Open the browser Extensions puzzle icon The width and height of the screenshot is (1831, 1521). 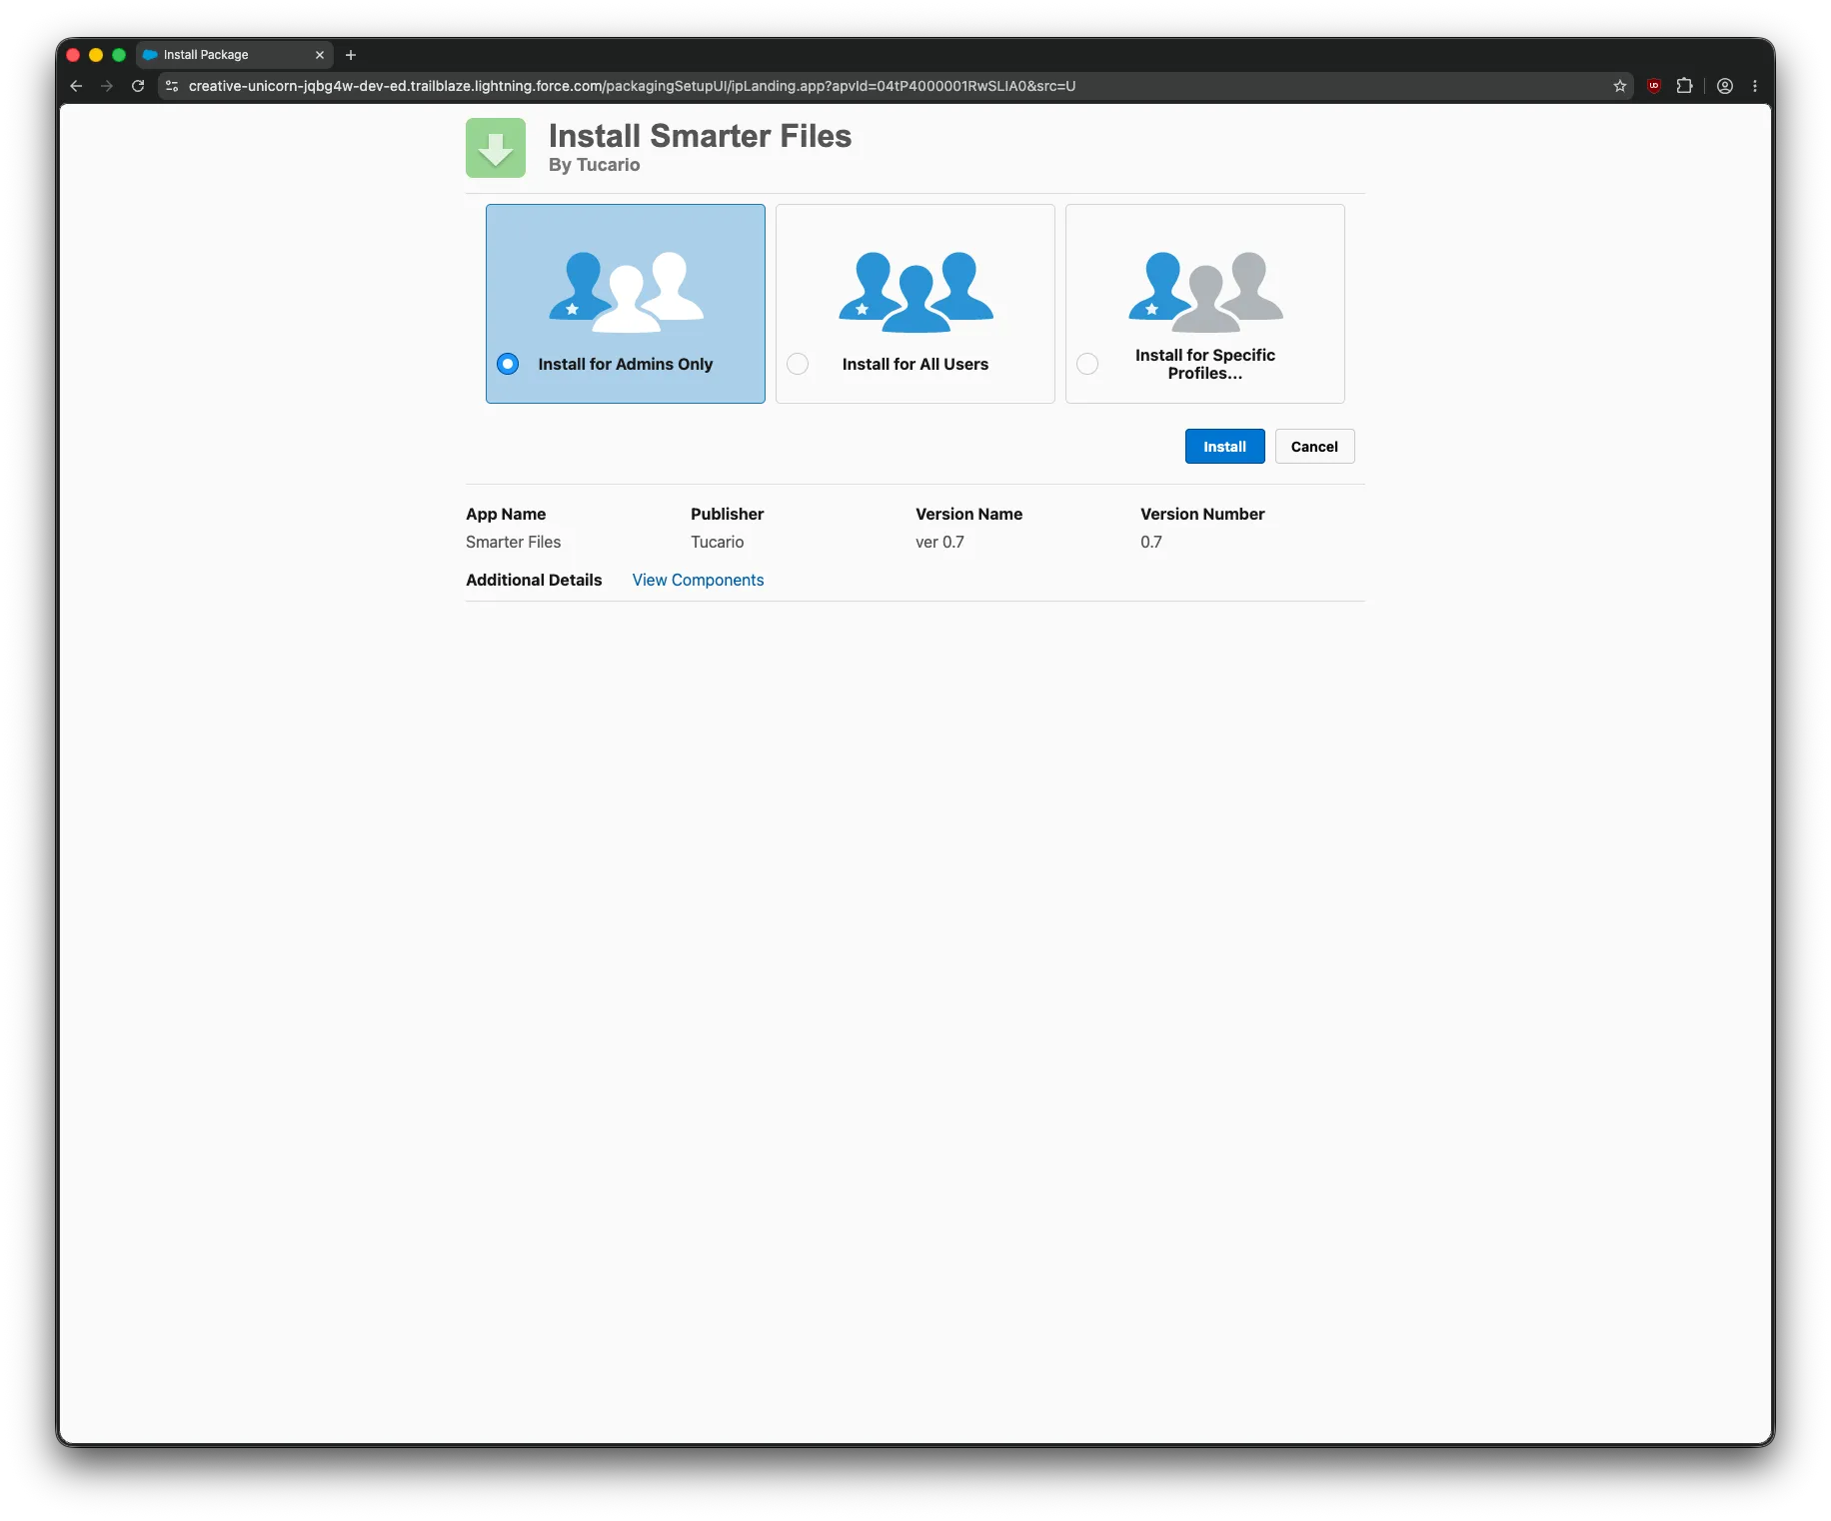pos(1685,86)
